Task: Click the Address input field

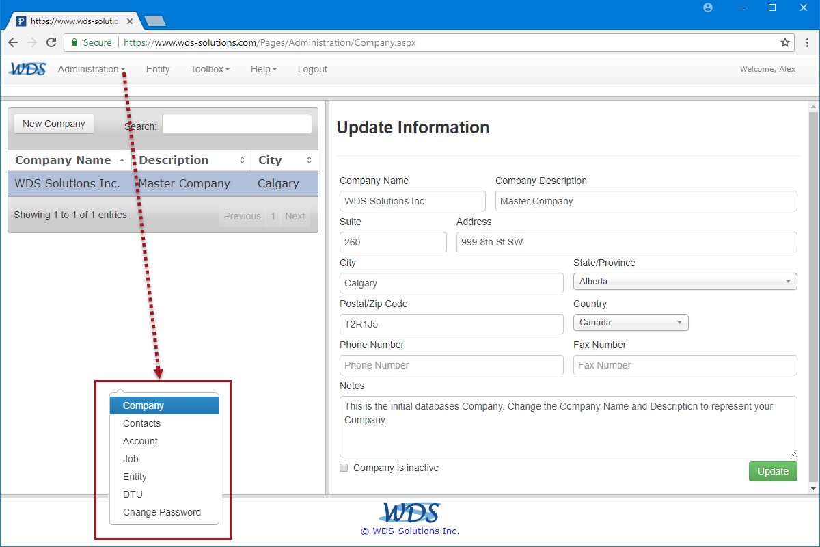Action: pyautogui.click(x=627, y=242)
